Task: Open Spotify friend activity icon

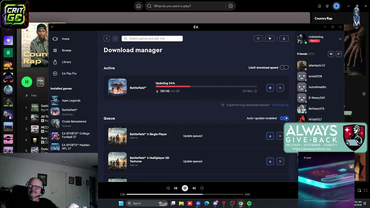Action: 327,6
